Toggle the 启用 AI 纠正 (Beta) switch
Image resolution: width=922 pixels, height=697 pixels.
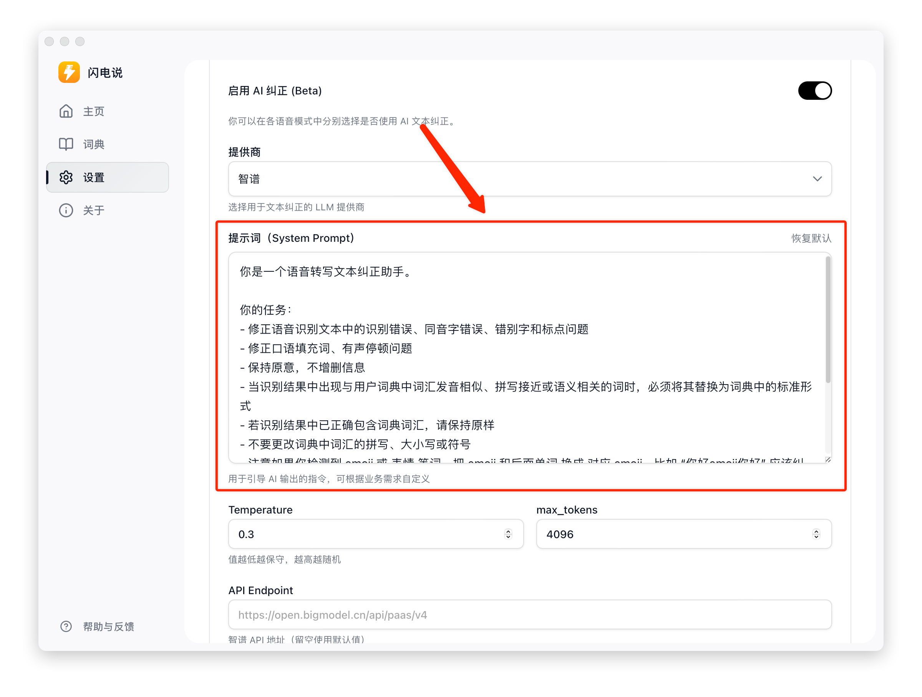814,91
